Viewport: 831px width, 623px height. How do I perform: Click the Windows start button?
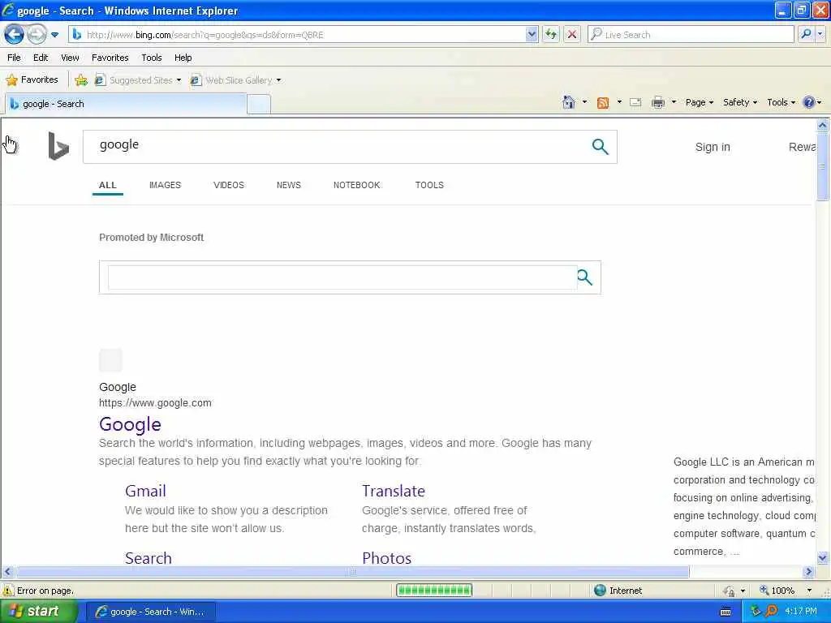[x=38, y=612]
